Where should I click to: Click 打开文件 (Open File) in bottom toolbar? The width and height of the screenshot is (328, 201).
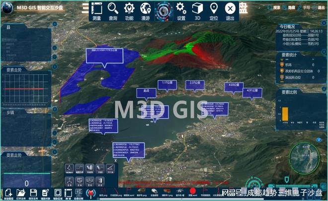click(x=20, y=193)
